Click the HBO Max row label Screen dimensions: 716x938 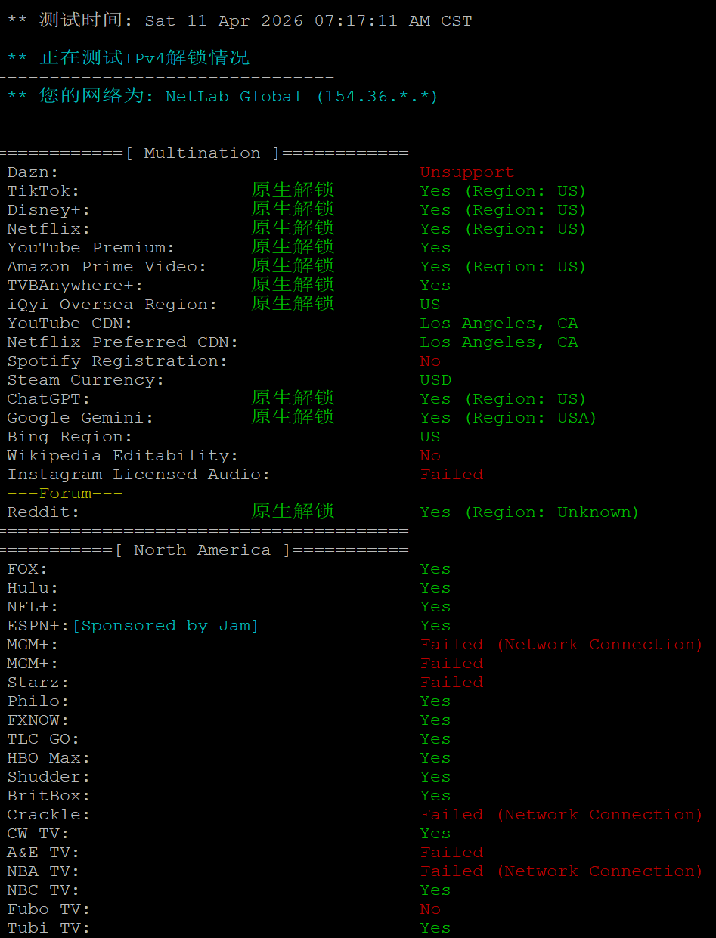tap(48, 758)
